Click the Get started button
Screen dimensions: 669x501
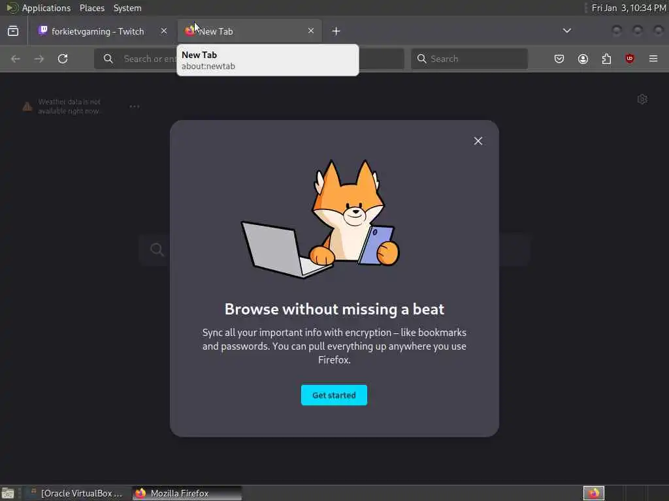point(334,395)
